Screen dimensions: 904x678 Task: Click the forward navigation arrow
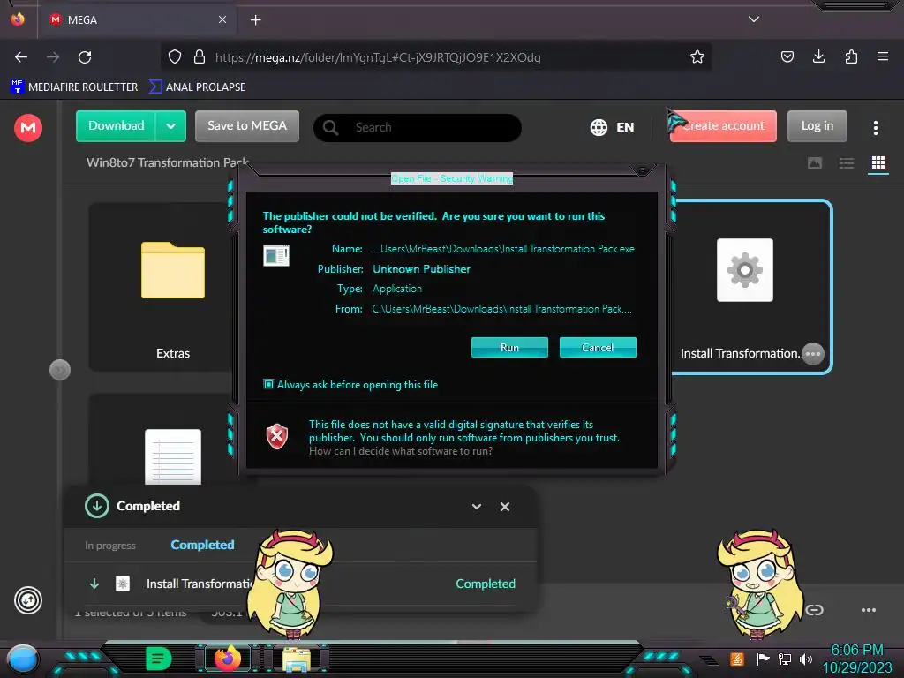[x=53, y=57]
